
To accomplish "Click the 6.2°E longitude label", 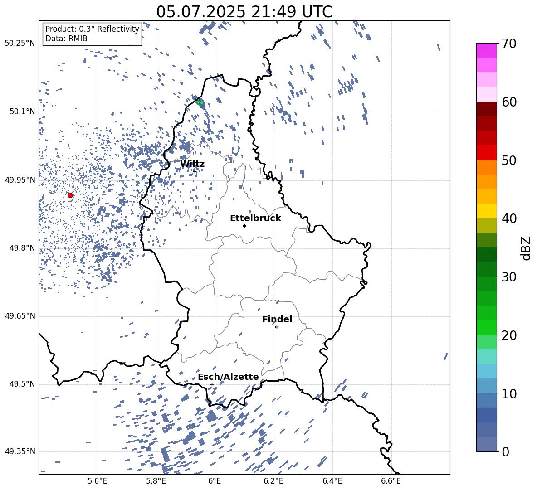I will pos(273,481).
